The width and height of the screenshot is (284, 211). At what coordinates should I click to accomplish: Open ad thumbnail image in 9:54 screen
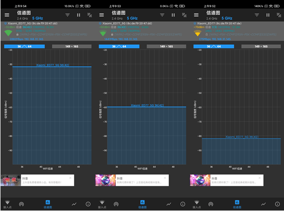coord(11,180)
